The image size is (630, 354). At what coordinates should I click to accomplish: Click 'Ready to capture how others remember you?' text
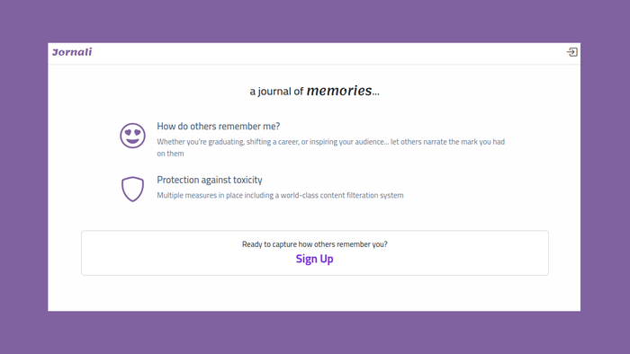pos(315,244)
